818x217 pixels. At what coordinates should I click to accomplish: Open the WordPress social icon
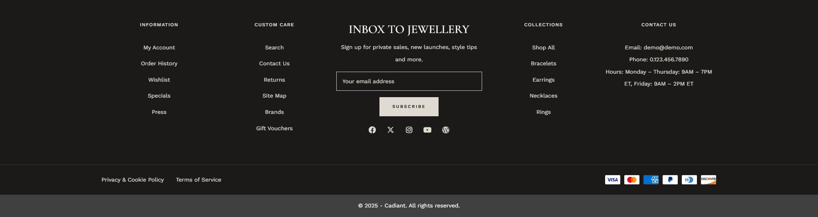445,130
